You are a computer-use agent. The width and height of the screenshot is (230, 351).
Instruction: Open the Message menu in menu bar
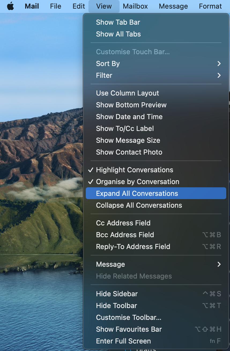[173, 6]
